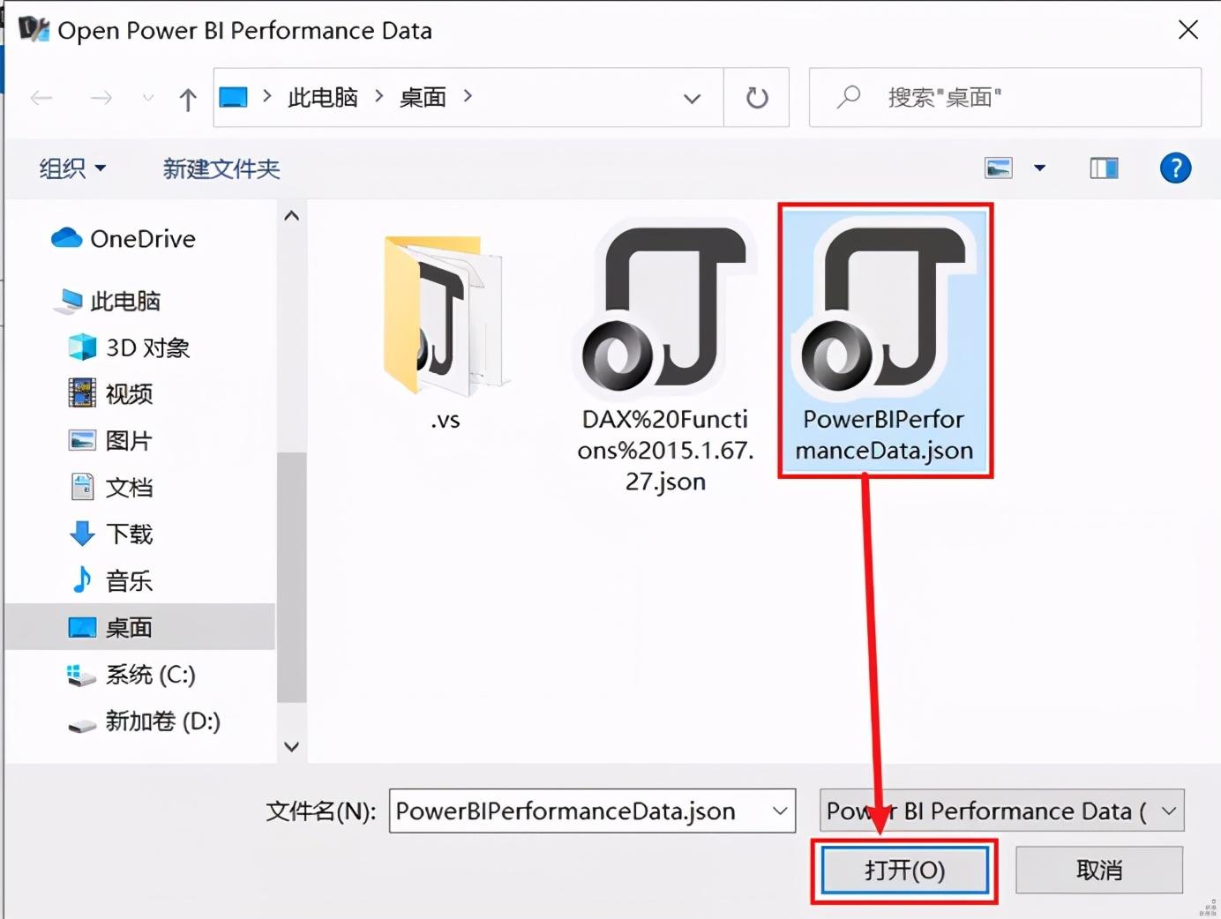
Task: Expand the 组织 dropdown menu
Action: 72,168
